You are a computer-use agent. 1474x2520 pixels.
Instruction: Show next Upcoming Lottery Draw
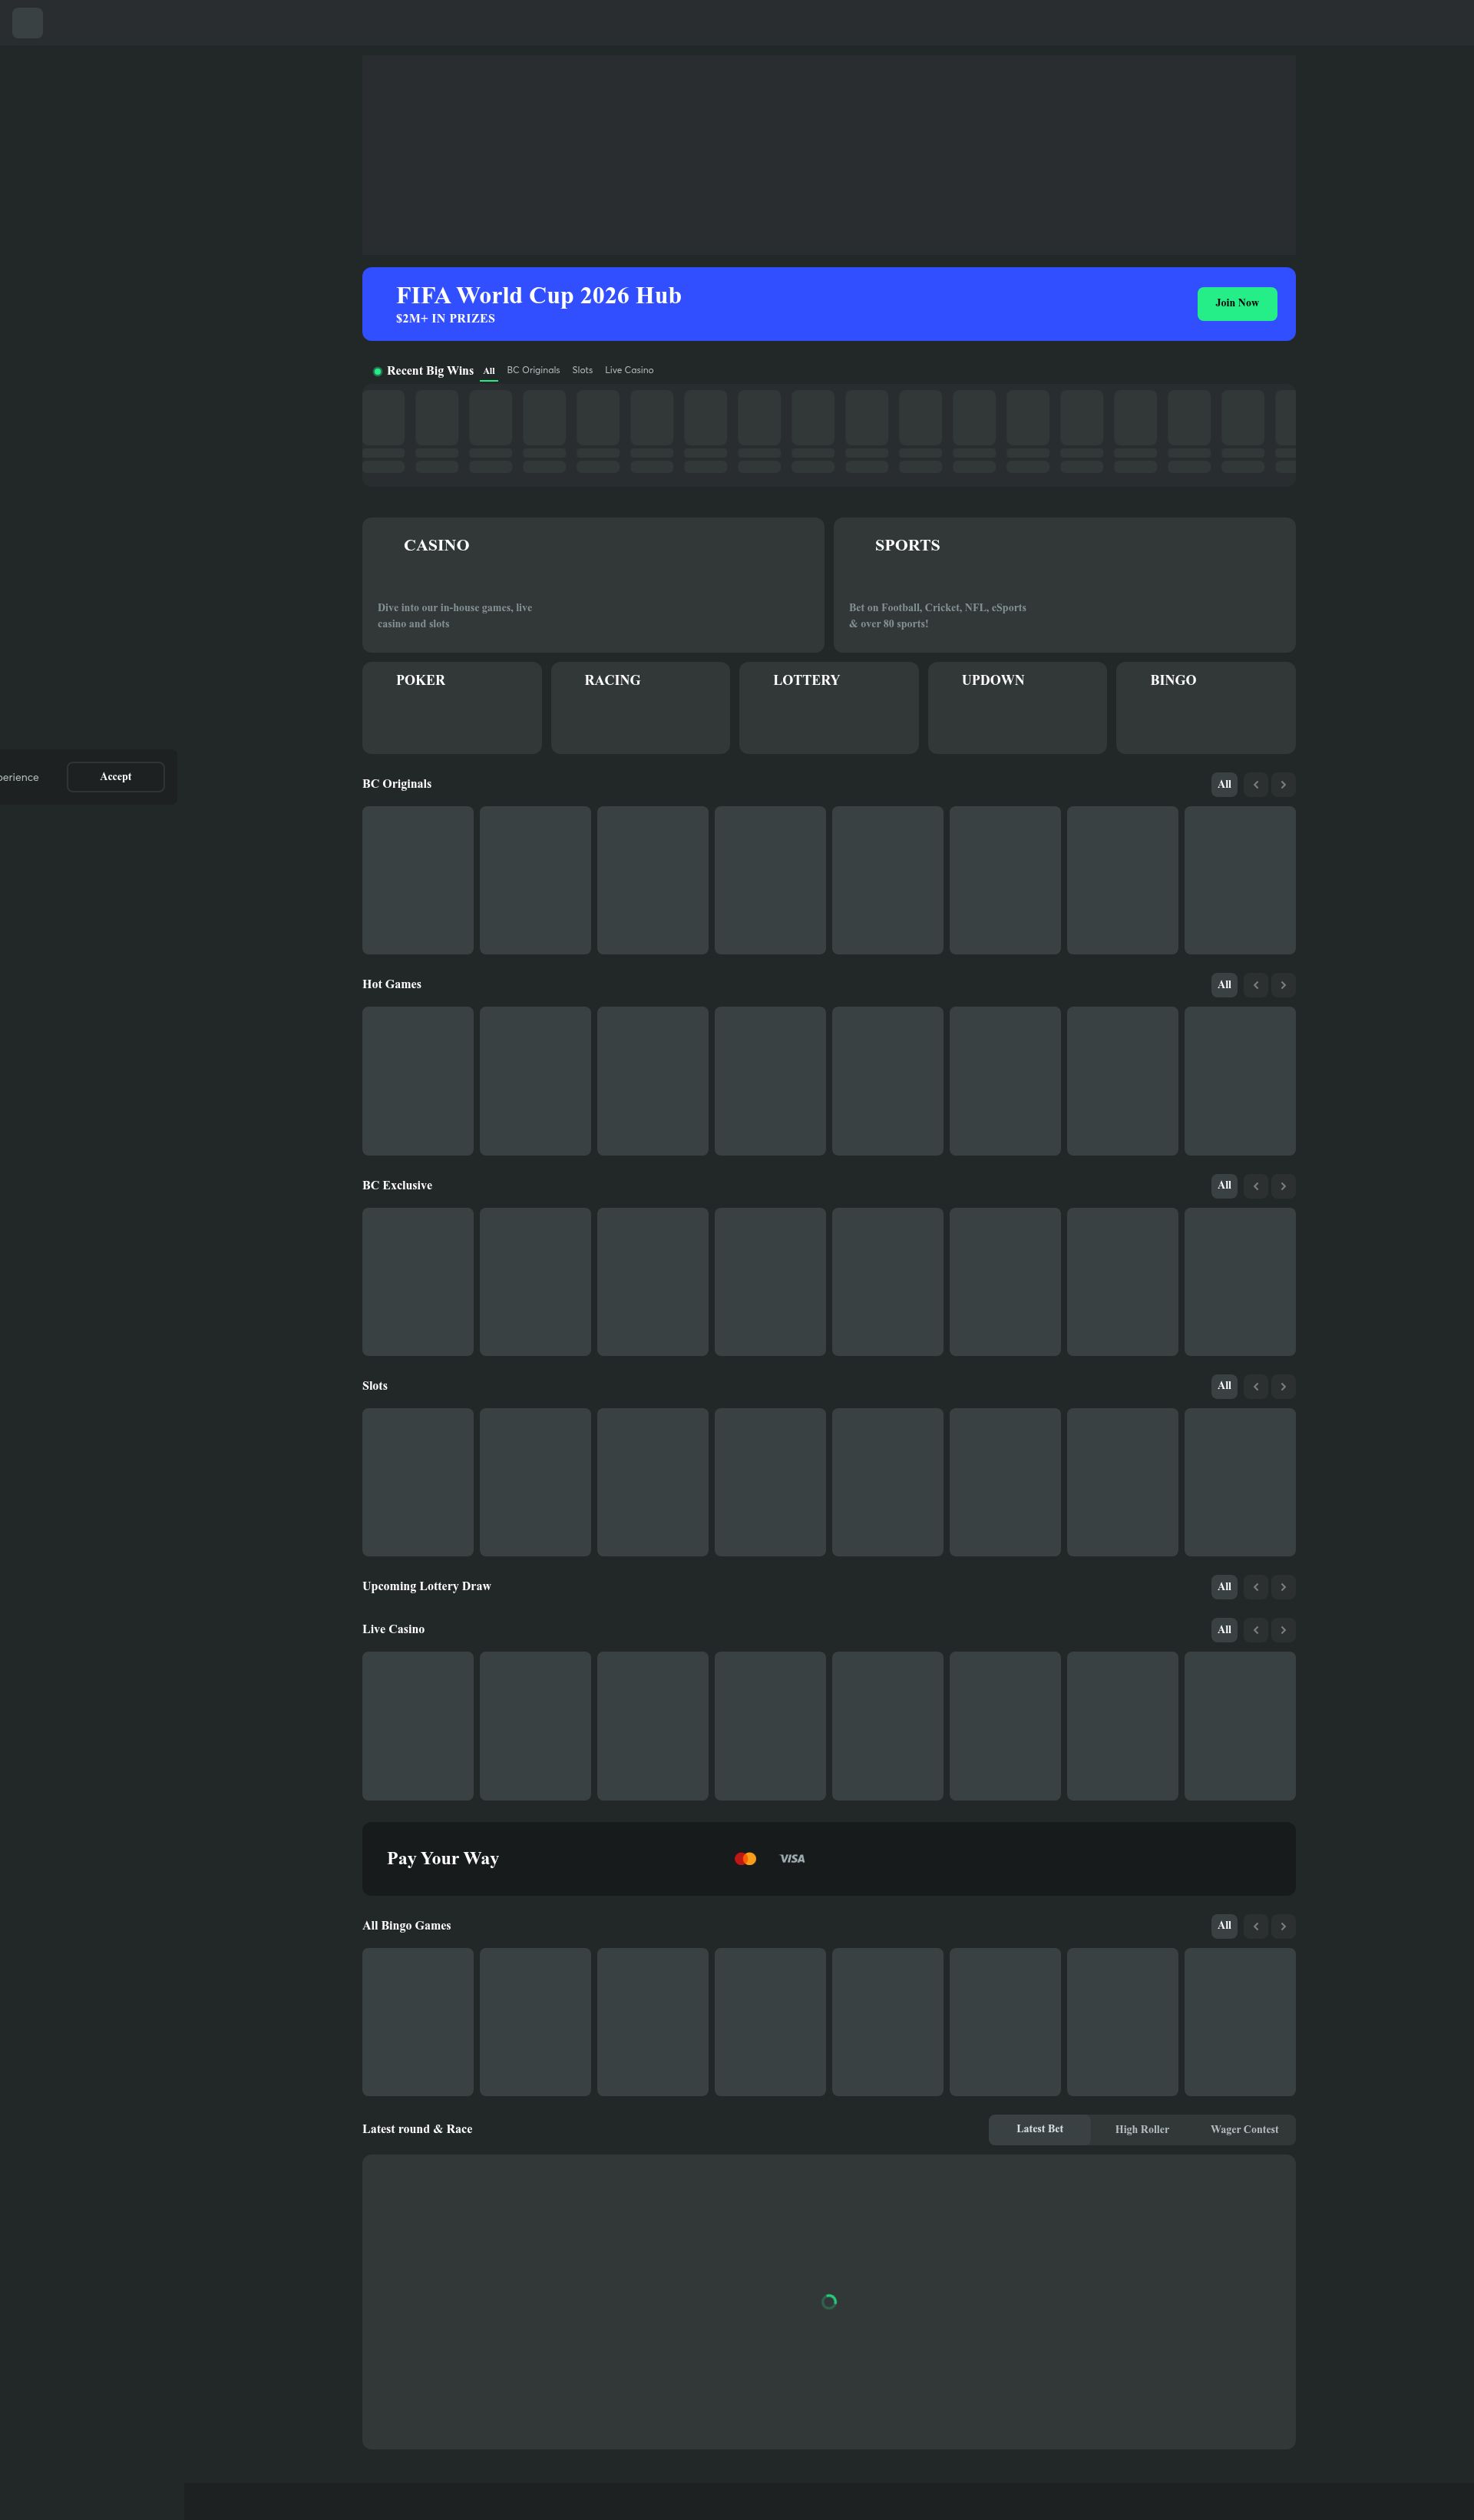(1283, 1587)
